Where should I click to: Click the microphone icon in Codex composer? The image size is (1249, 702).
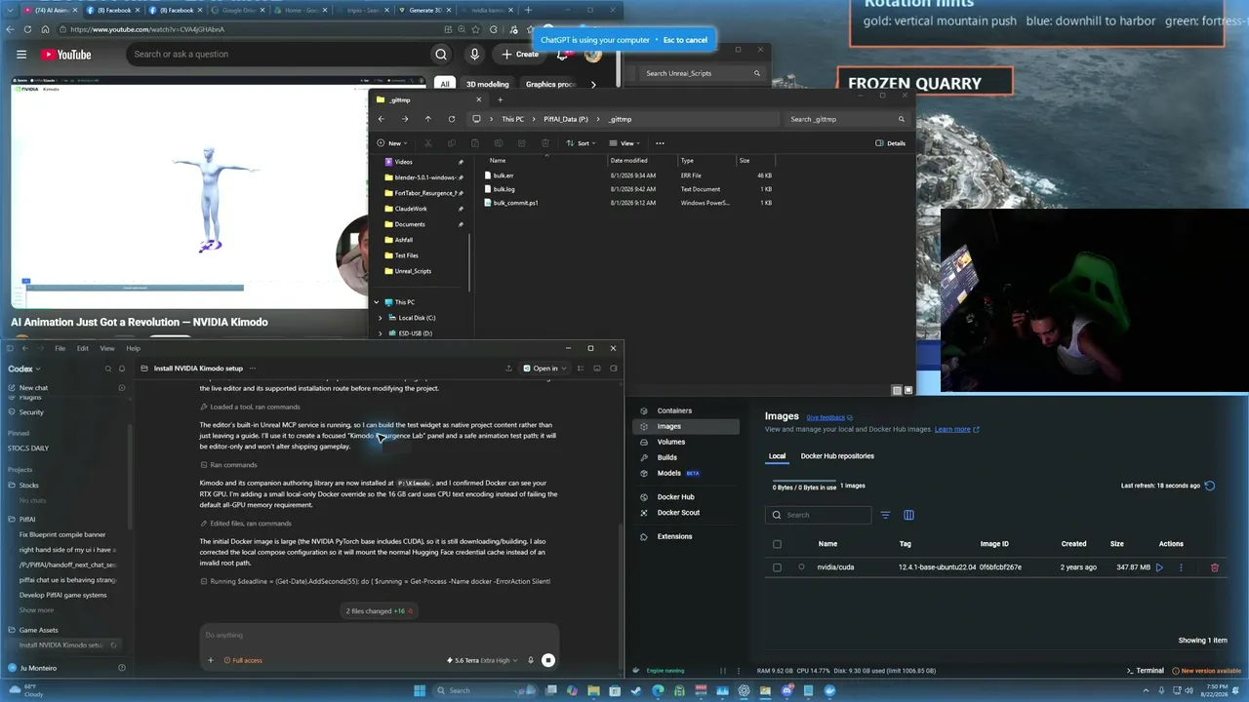click(531, 660)
